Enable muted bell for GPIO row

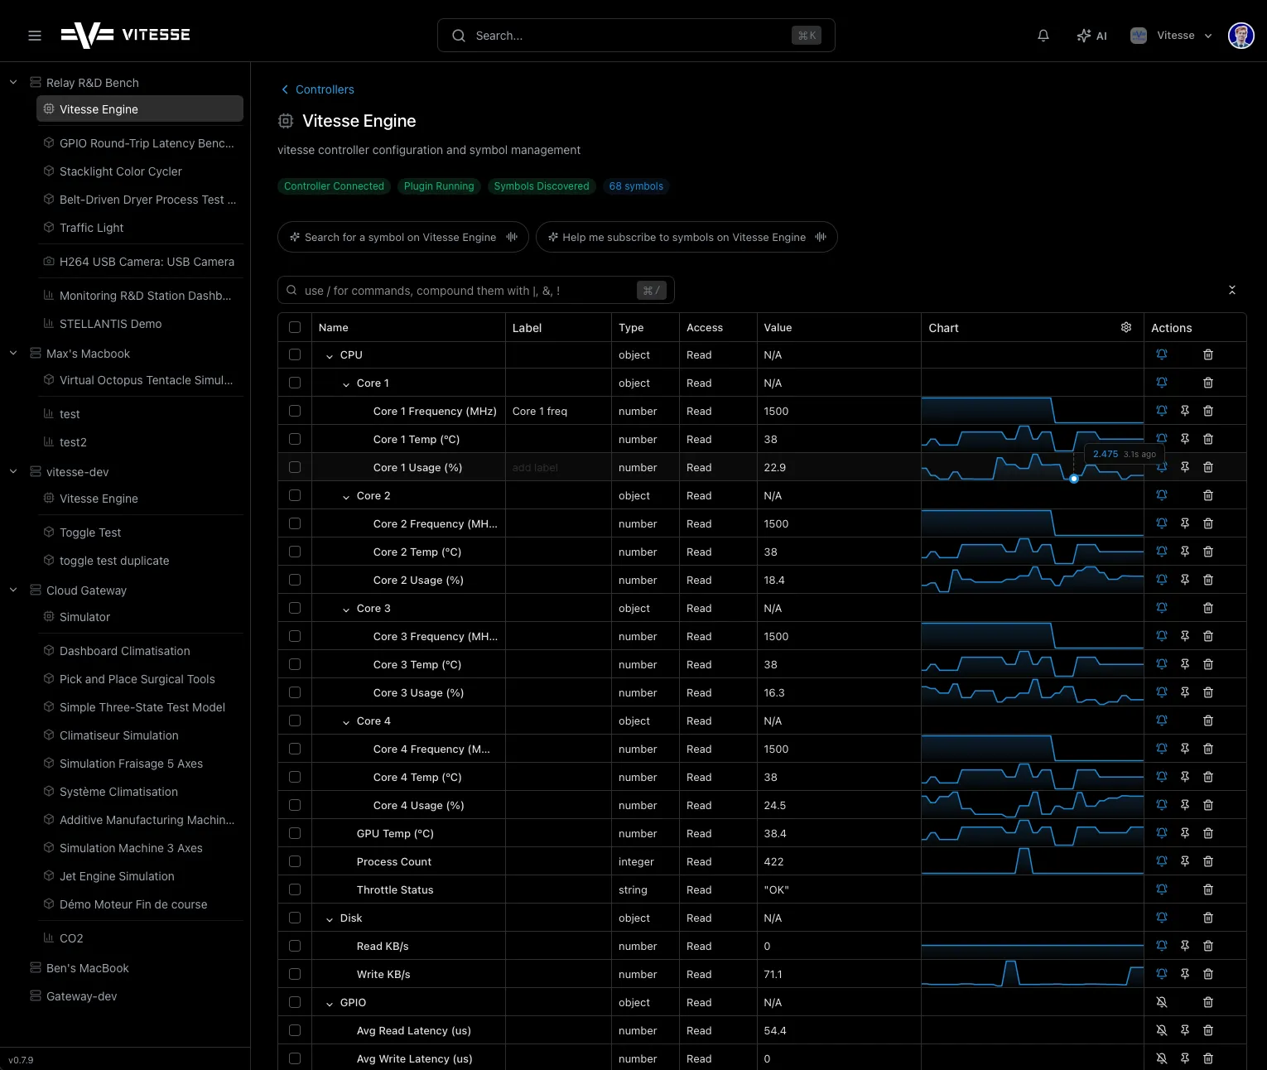click(x=1162, y=1002)
